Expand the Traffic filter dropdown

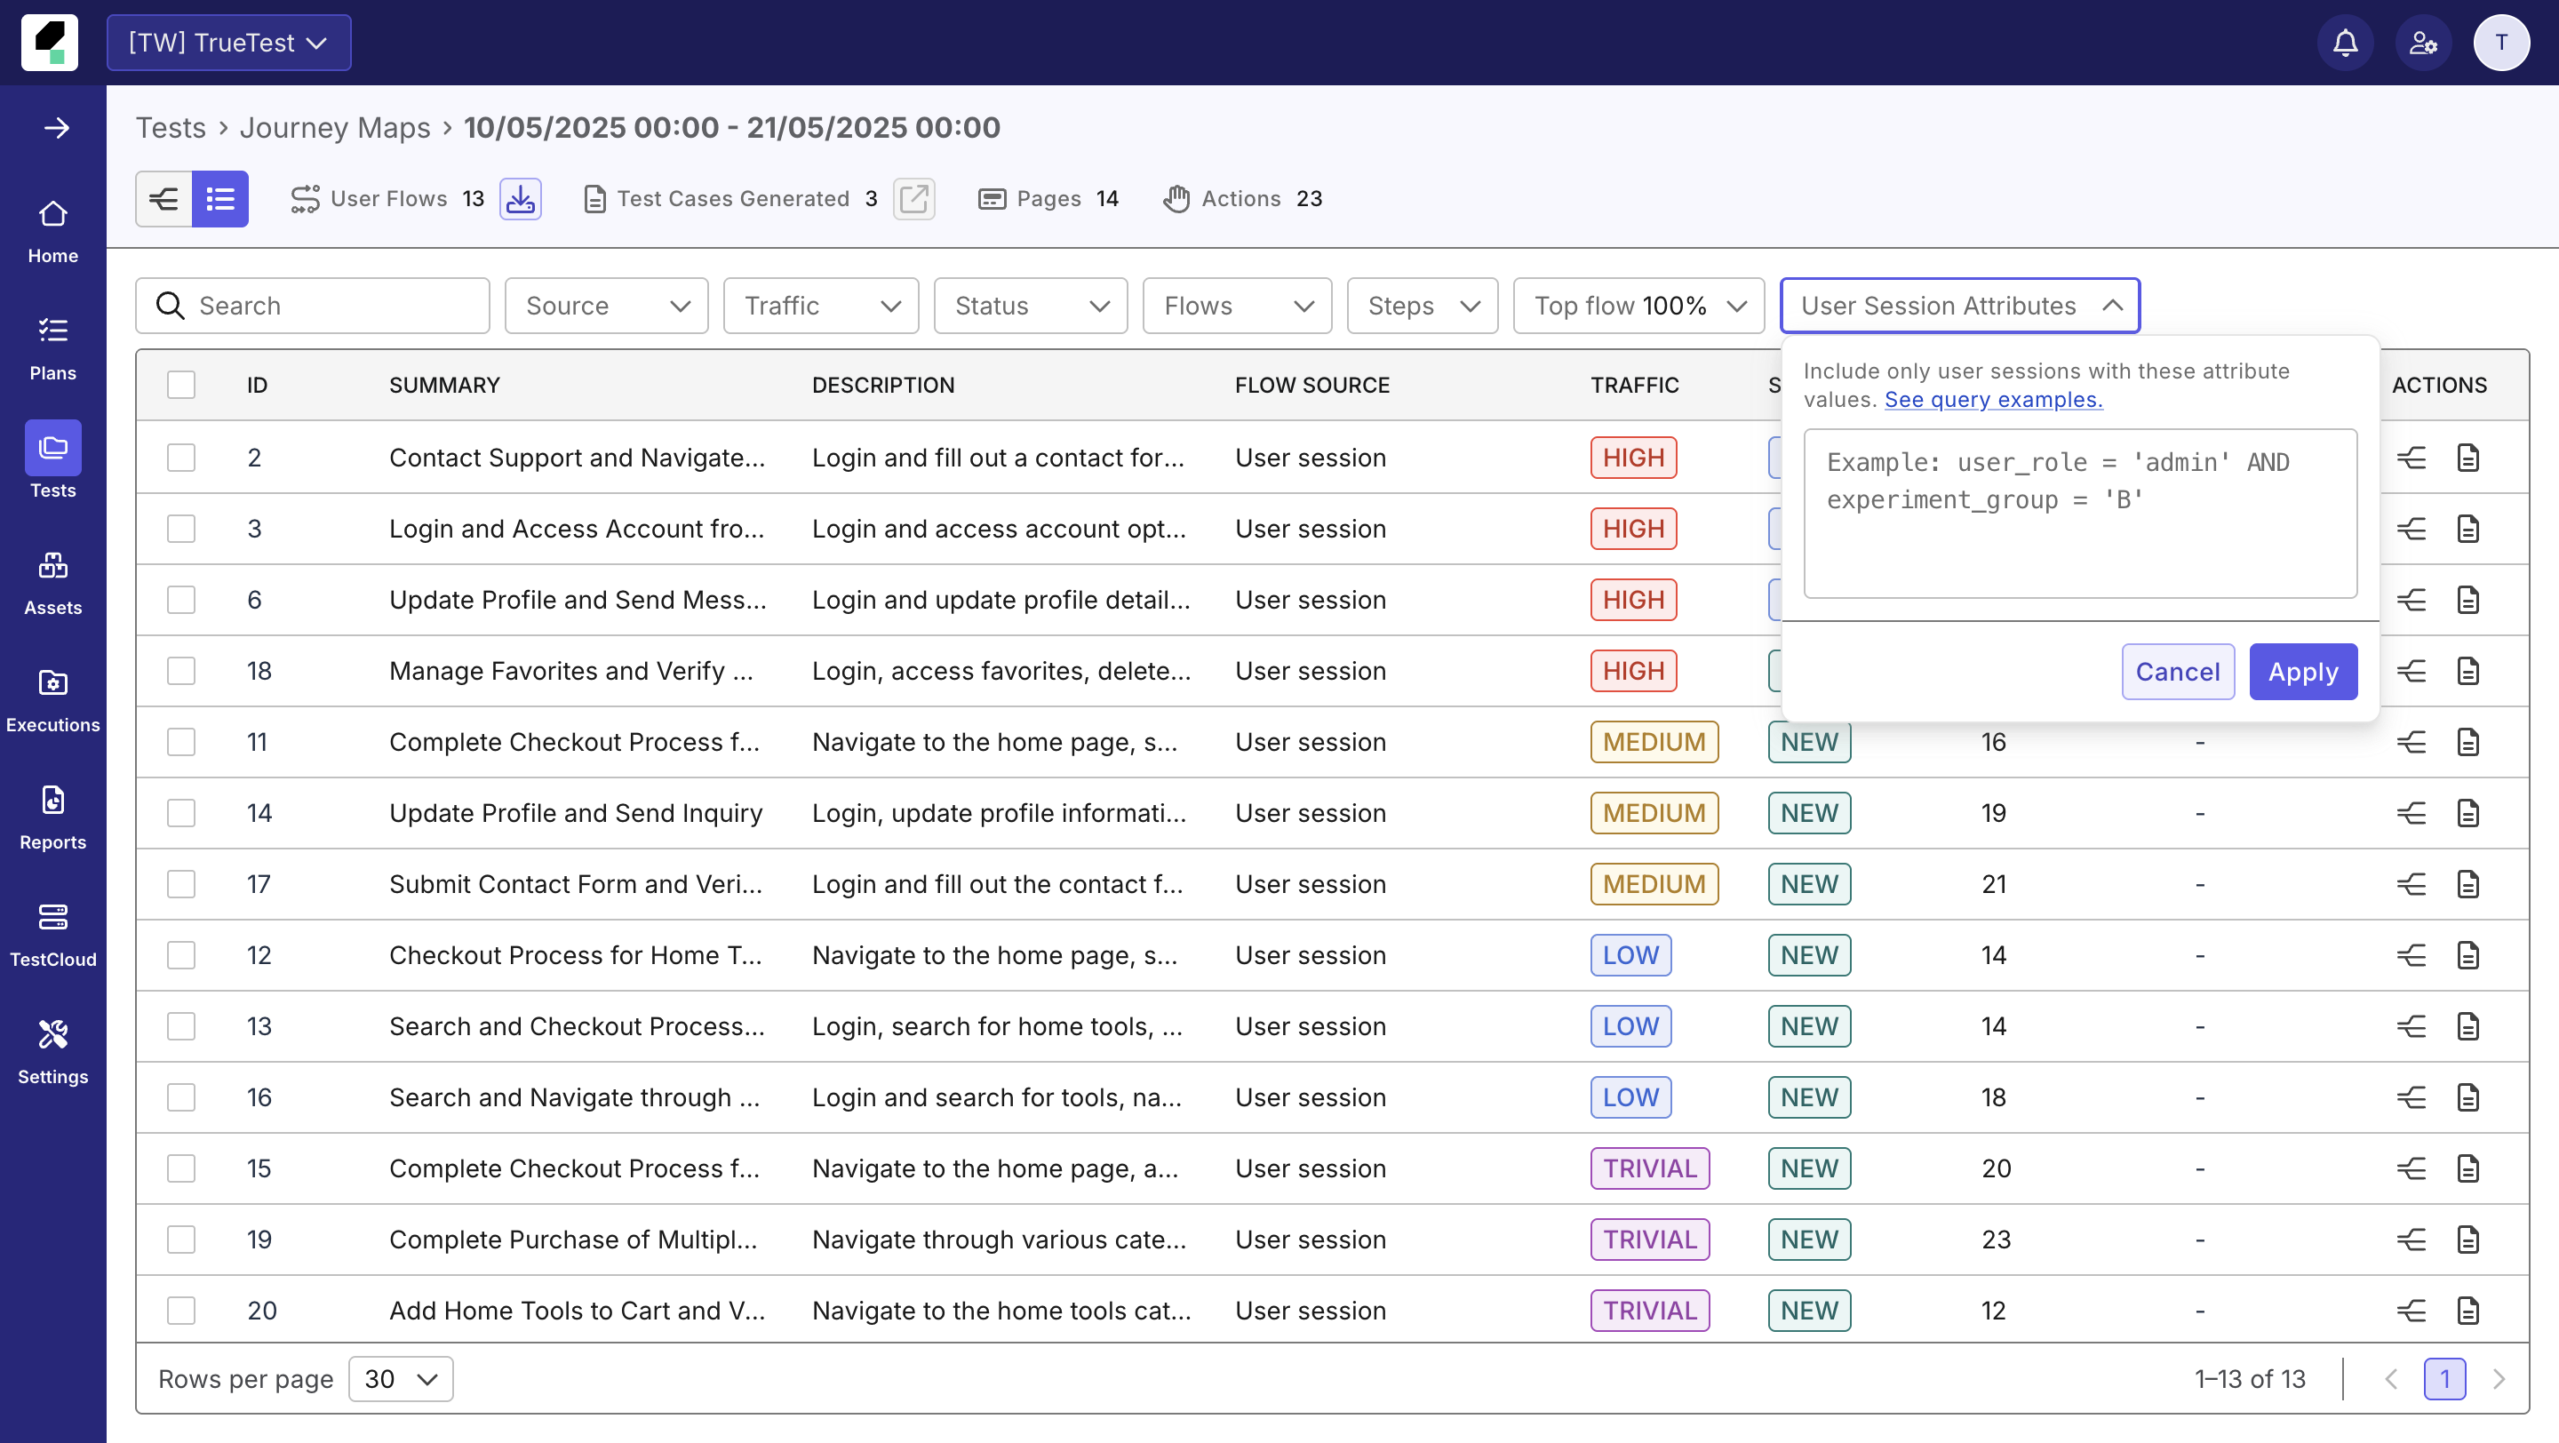pyautogui.click(x=820, y=305)
